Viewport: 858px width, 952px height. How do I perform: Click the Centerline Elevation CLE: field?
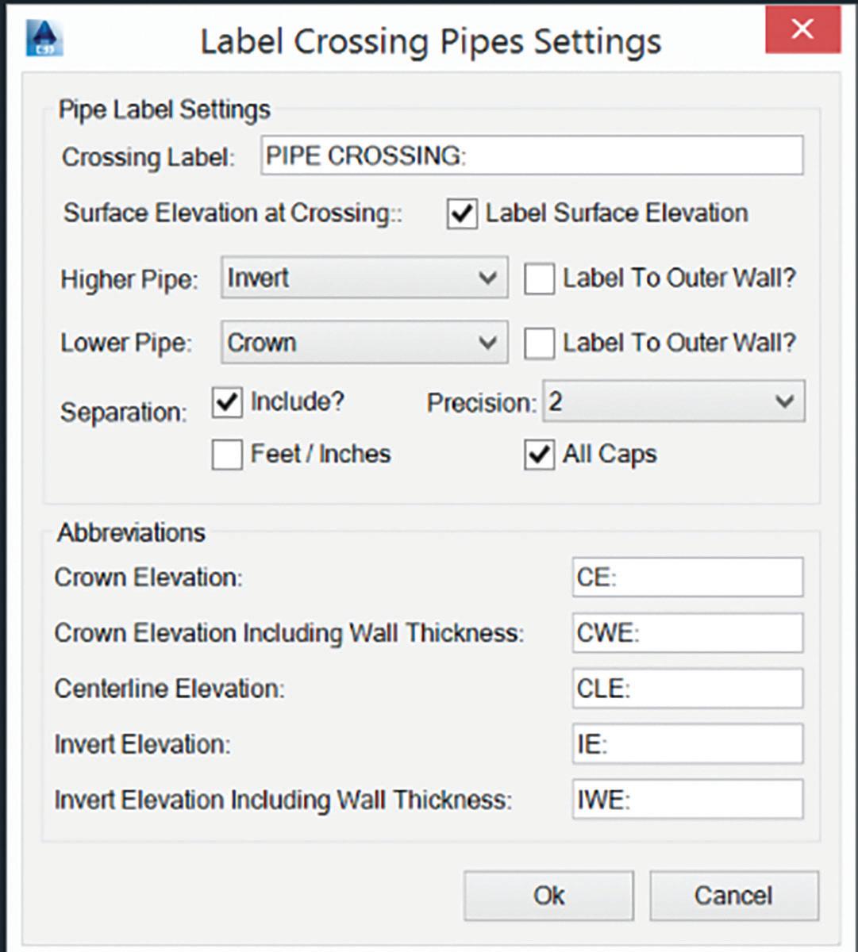point(687,689)
